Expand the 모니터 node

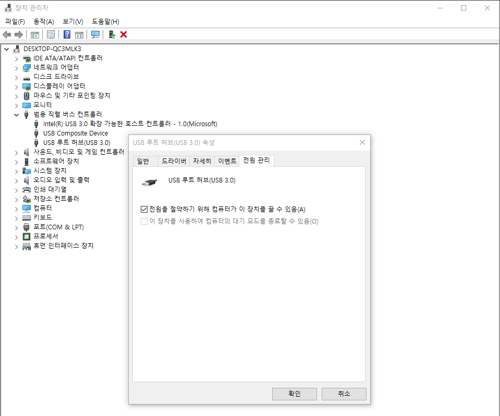[16, 106]
